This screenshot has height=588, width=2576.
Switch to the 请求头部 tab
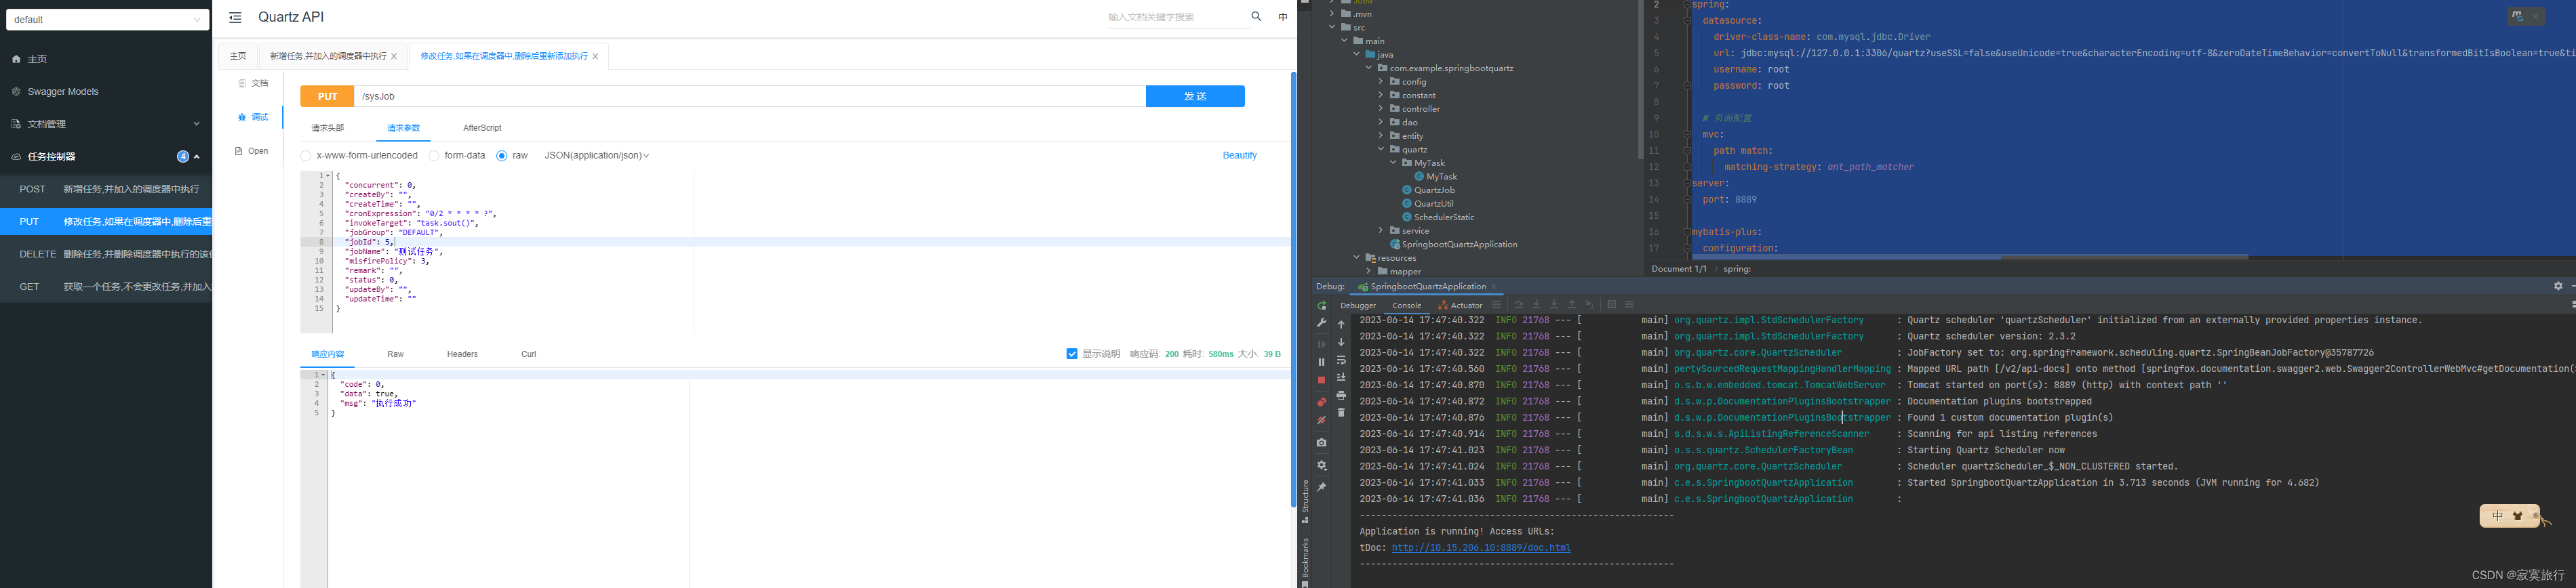328,128
